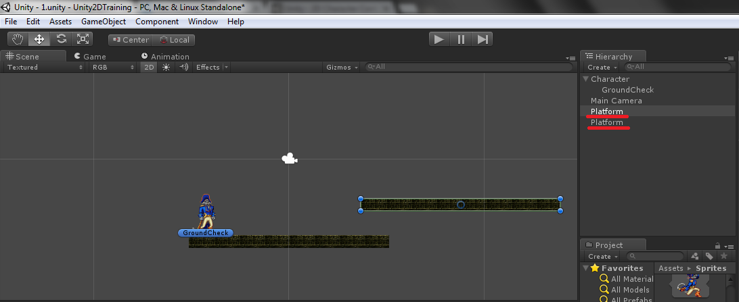Open the Assets menu

60,22
